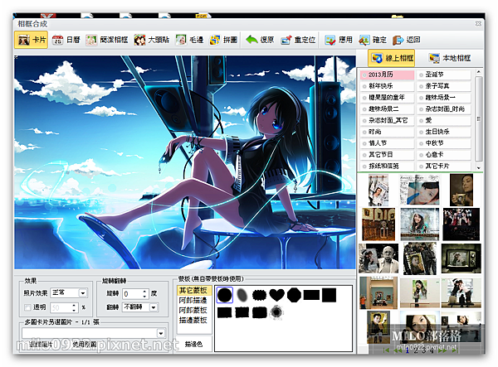Choose the 圣诞节 frame category

tap(444, 75)
